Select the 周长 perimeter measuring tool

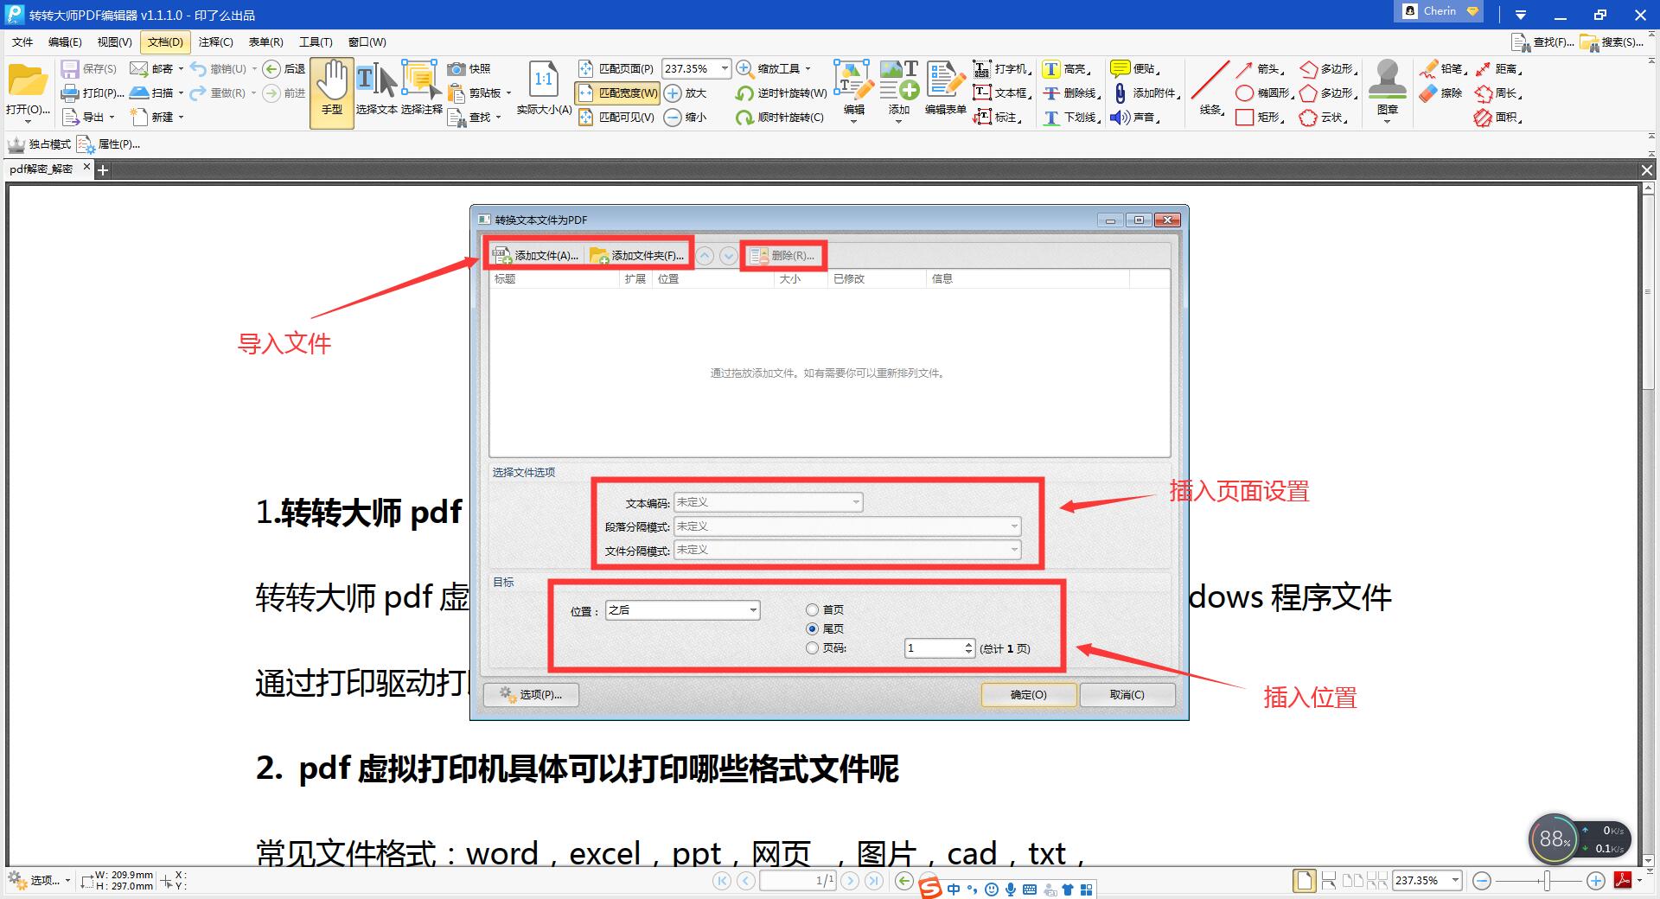[x=1498, y=92]
